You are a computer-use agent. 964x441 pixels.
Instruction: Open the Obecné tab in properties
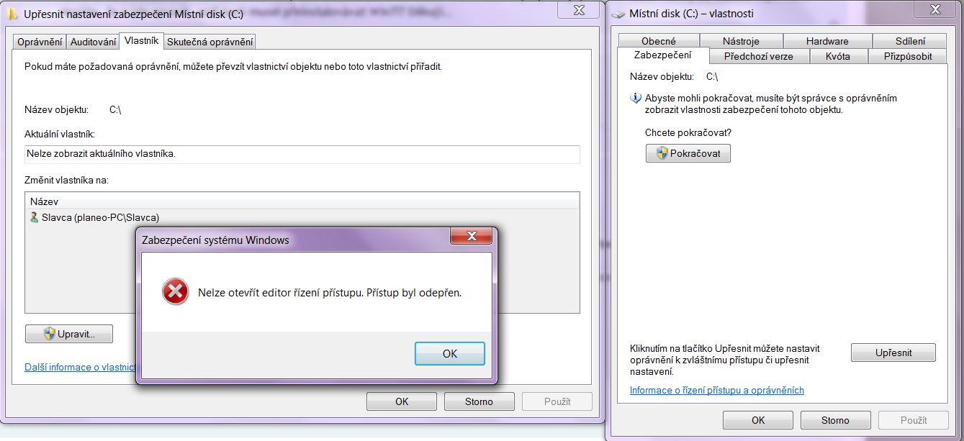coord(658,41)
